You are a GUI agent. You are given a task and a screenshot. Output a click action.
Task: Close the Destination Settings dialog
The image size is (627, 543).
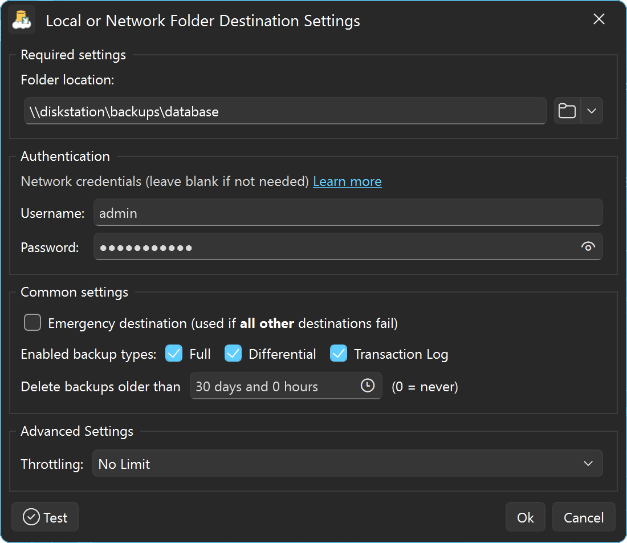[598, 19]
